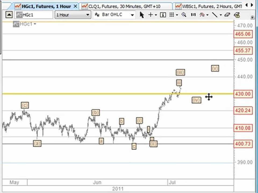Open the Bar OHLC chart type dropdown

click(x=114, y=15)
